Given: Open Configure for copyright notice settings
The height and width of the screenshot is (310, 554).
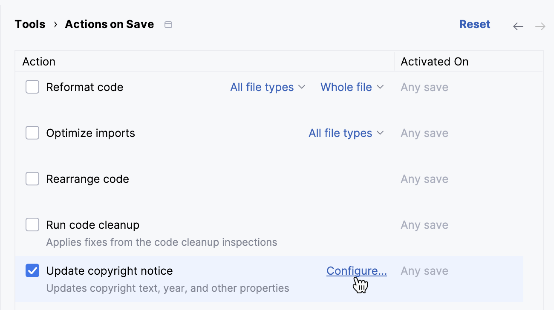Looking at the screenshot, I should pos(356,270).
